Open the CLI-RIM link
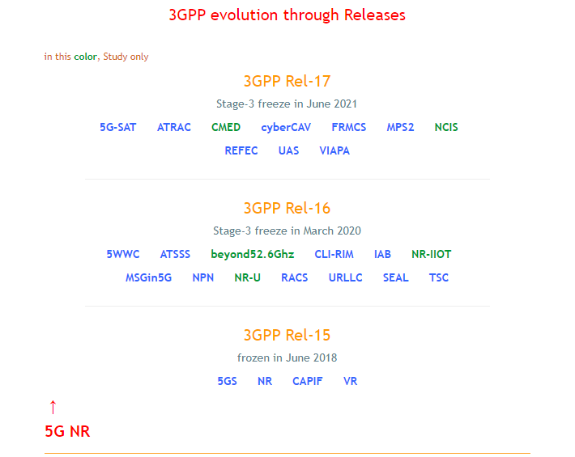 [334, 254]
